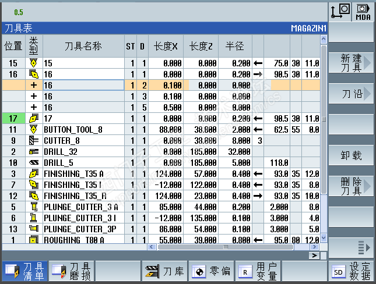Viewport: 376px width, 284px height.
Task: Click the green position 17 cell
Action: (x=13, y=118)
